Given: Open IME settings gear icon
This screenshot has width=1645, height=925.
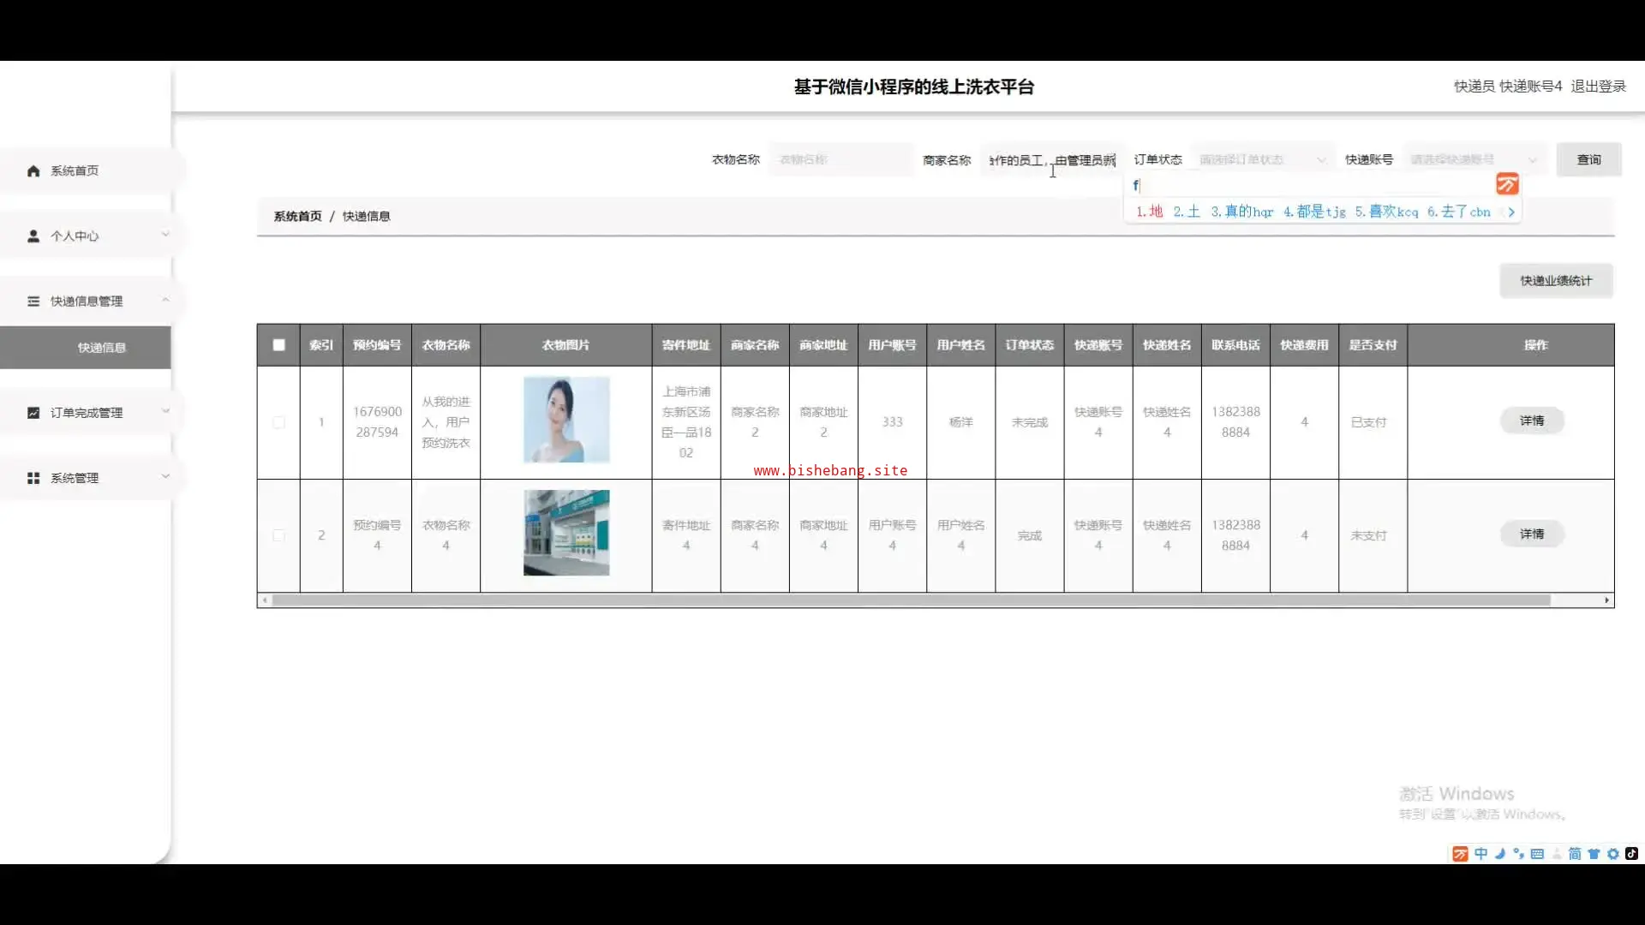Looking at the screenshot, I should tap(1612, 854).
